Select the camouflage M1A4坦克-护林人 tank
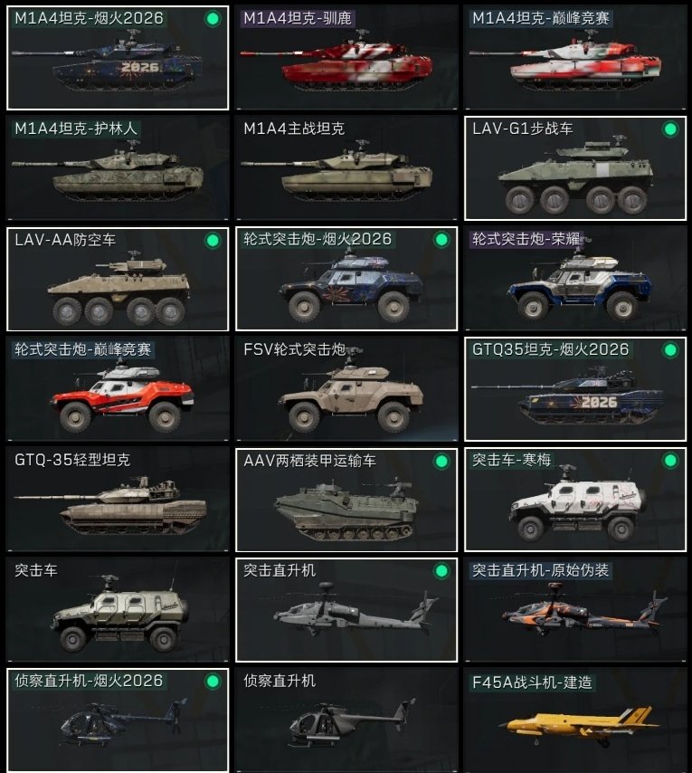This screenshot has width=692, height=773. [118, 168]
